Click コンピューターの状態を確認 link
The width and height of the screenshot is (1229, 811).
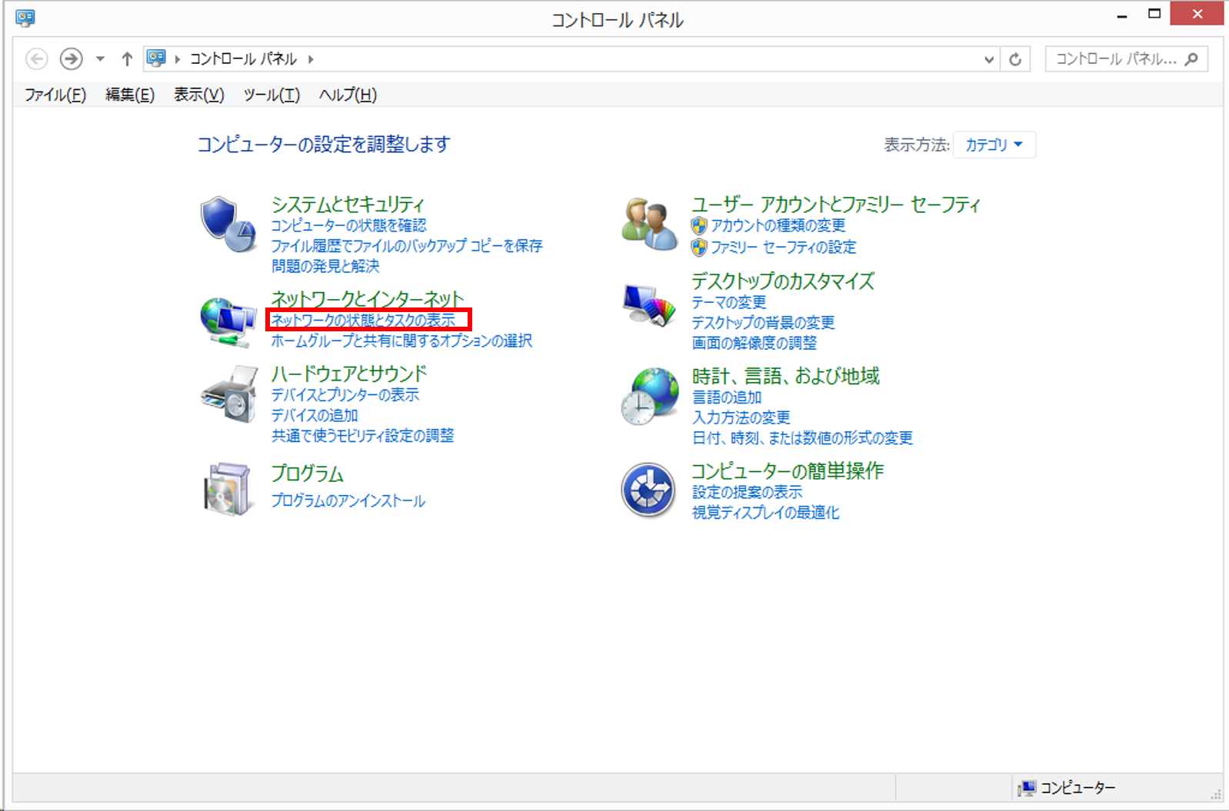[x=348, y=225]
